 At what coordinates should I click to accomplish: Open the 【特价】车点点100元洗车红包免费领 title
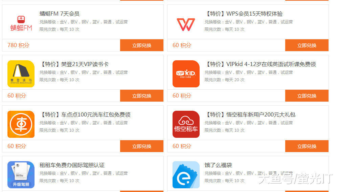85,115
